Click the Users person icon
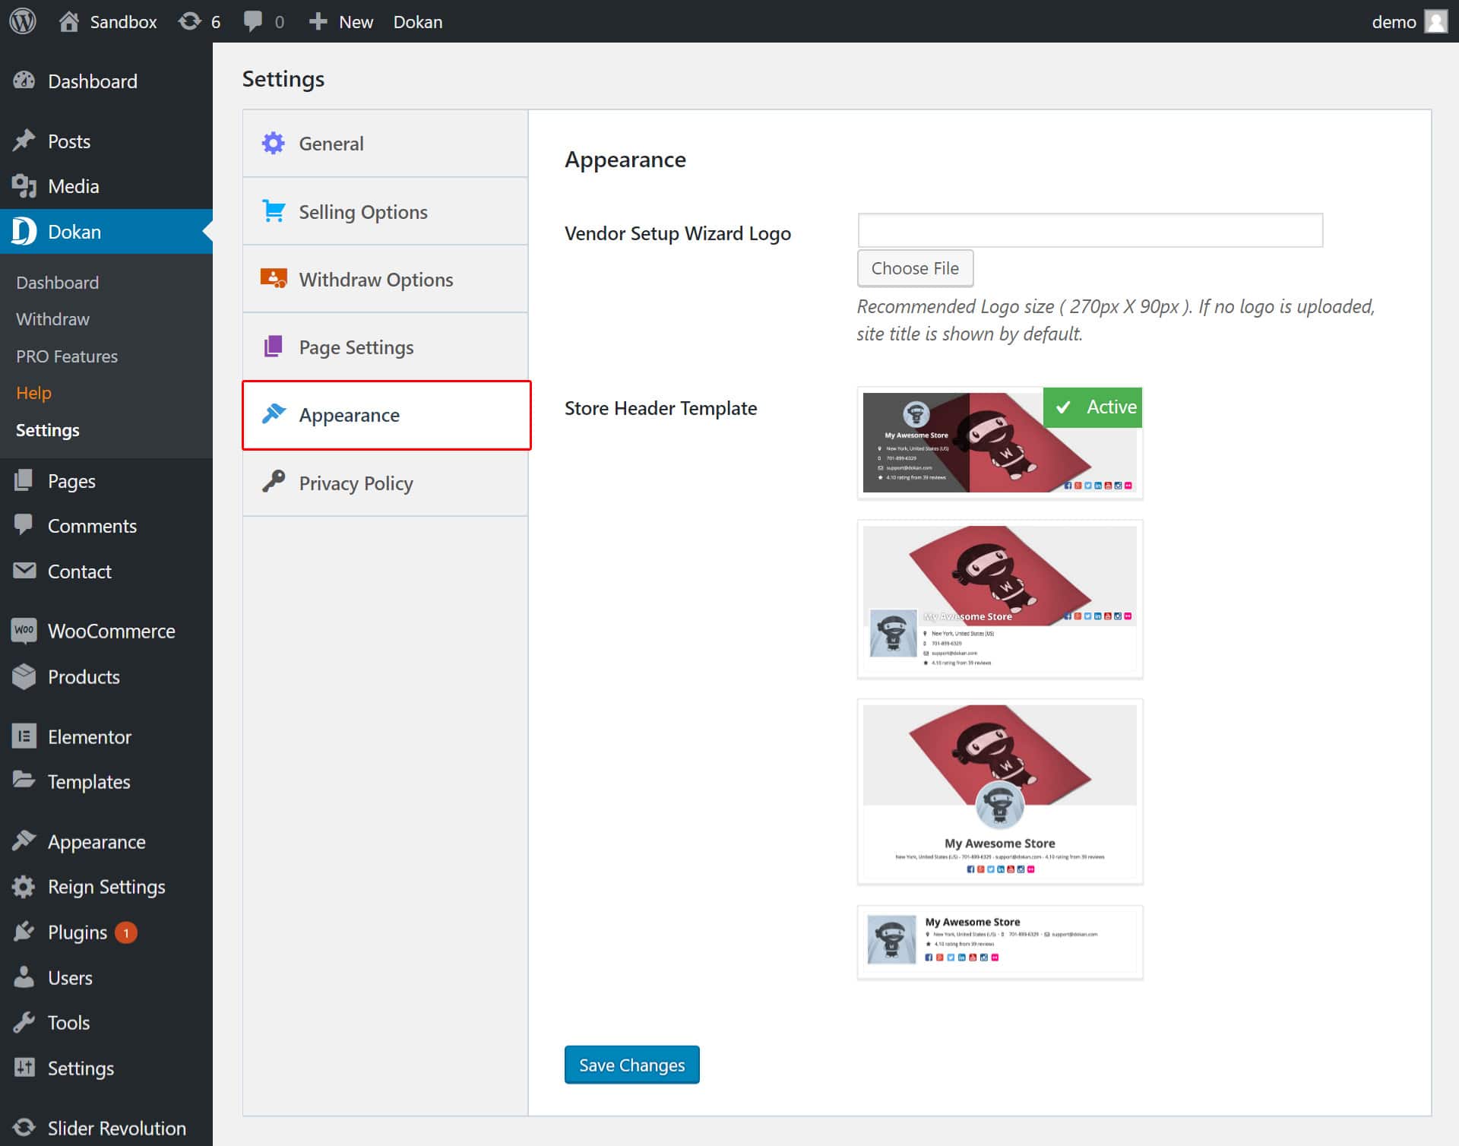Screen dimensions: 1459x1146 coord(24,977)
